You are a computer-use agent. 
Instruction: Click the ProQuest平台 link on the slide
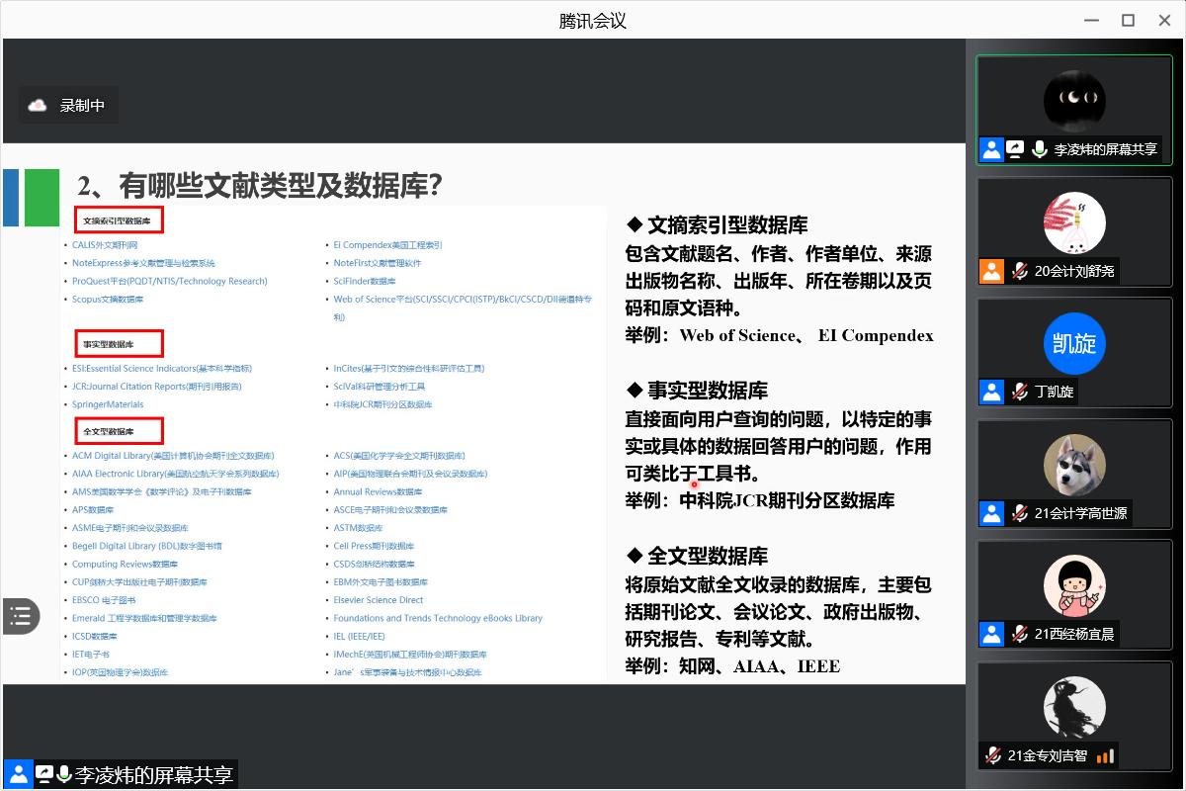point(170,281)
